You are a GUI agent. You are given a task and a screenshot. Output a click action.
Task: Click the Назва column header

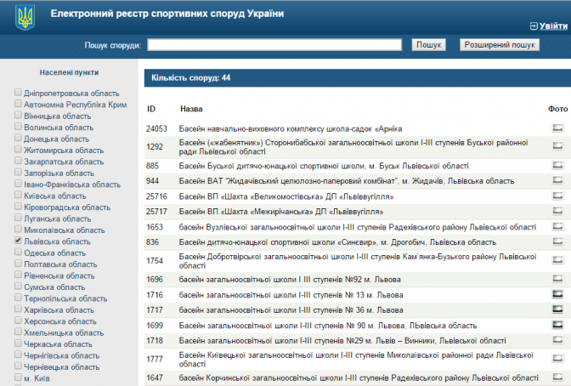(x=191, y=109)
